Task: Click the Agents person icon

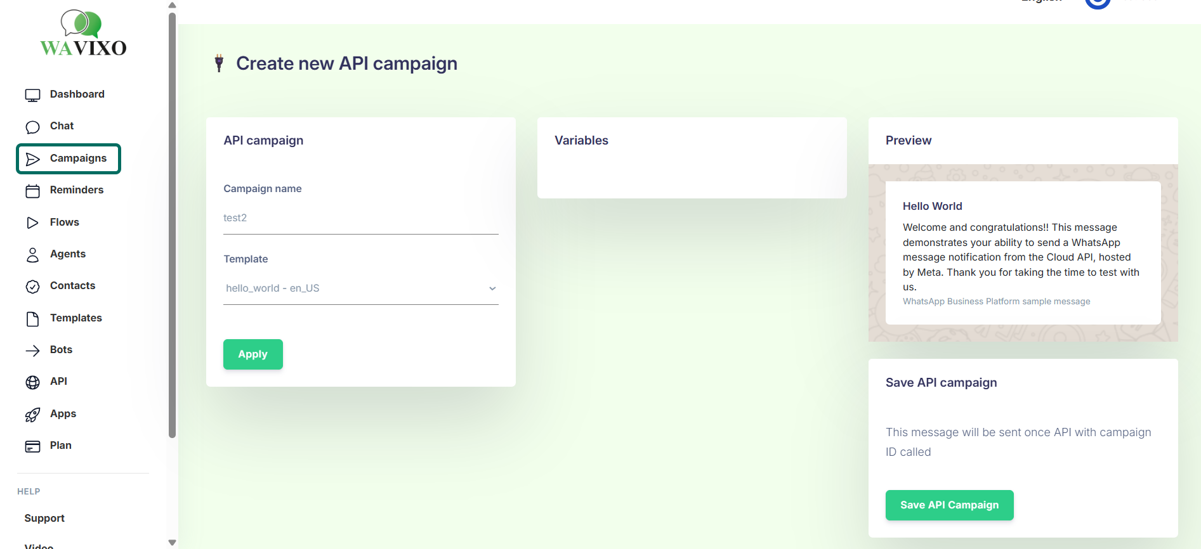Action: [x=32, y=255]
